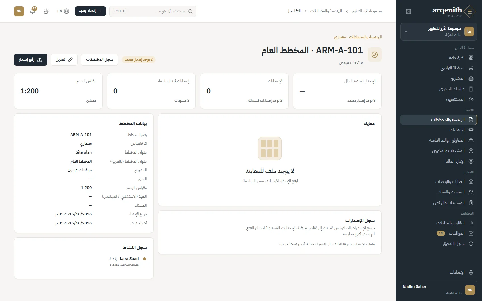482x301 pixels.
Task: Click the التقارير والتحليلات chart icon
Action: click(471, 223)
